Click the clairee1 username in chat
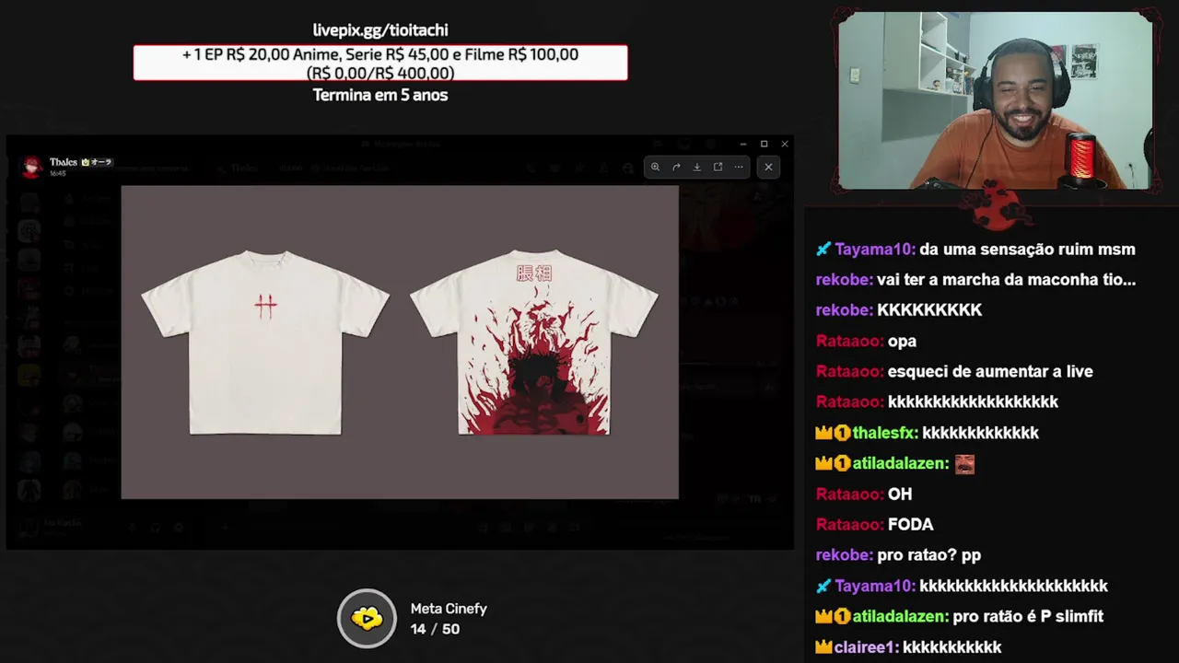 click(x=866, y=647)
